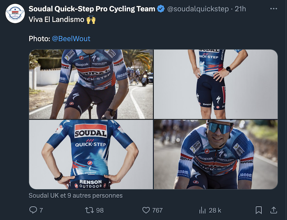Open bottom-left photo of jersey back
The height and width of the screenshot is (220, 287).
pos(91,154)
